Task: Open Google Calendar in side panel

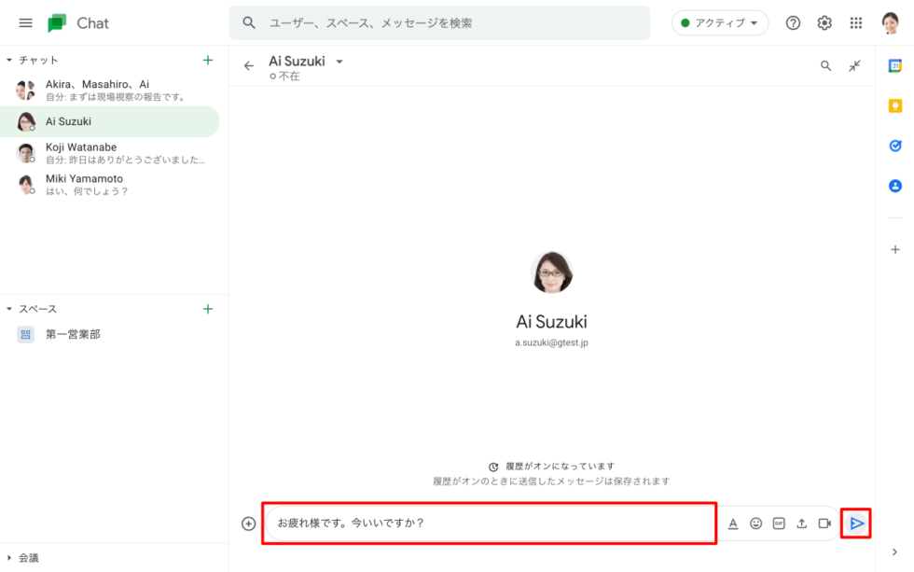Action: click(x=895, y=66)
